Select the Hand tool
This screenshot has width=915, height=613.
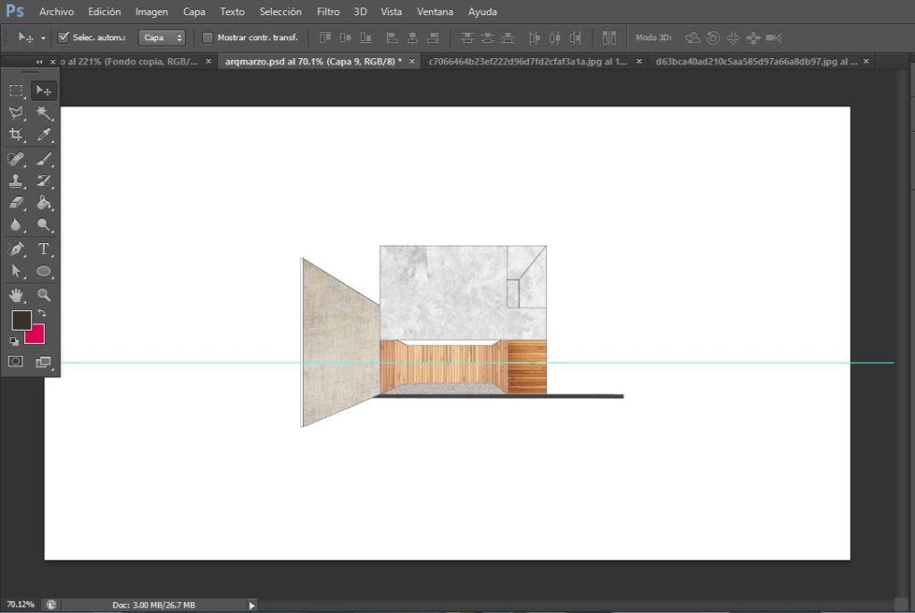[x=16, y=296]
